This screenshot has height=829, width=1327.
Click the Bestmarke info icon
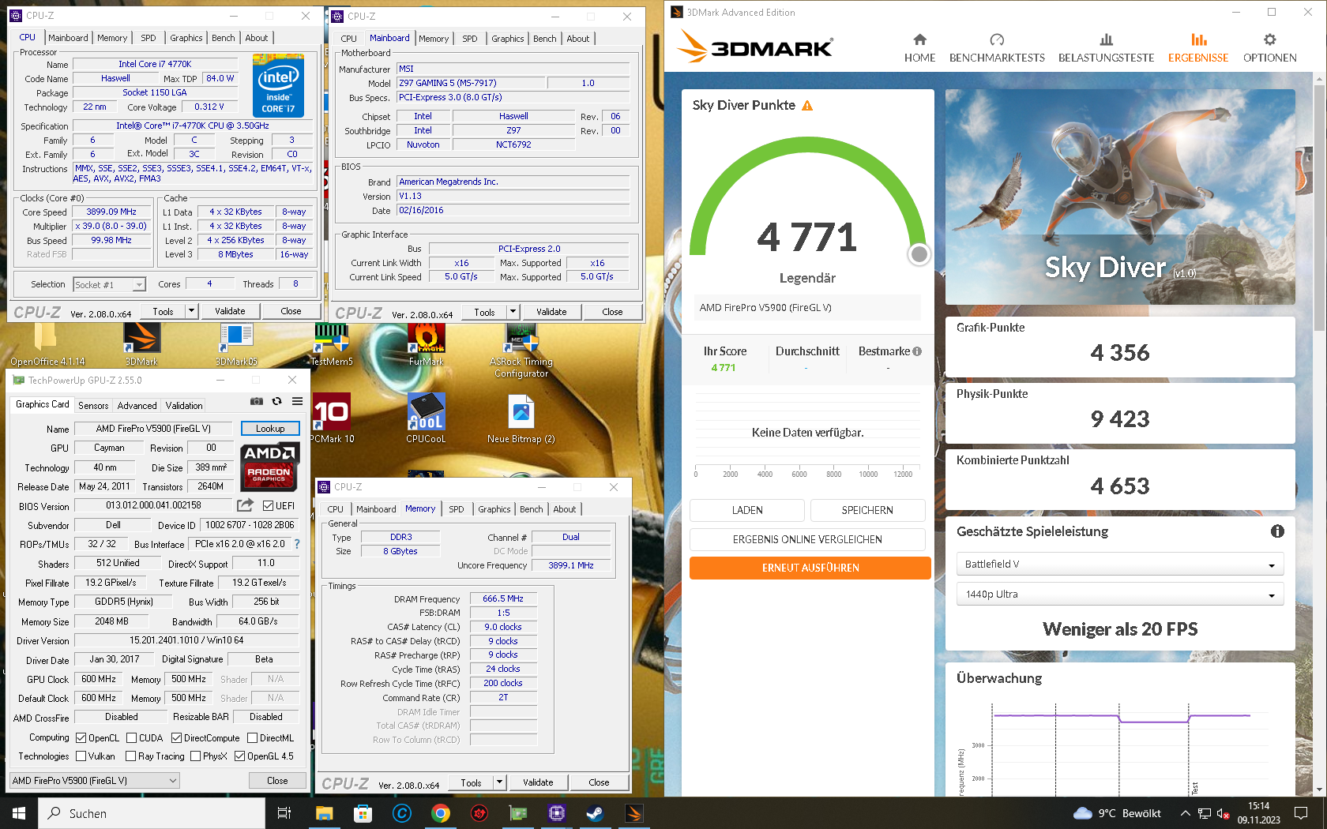pos(917,351)
